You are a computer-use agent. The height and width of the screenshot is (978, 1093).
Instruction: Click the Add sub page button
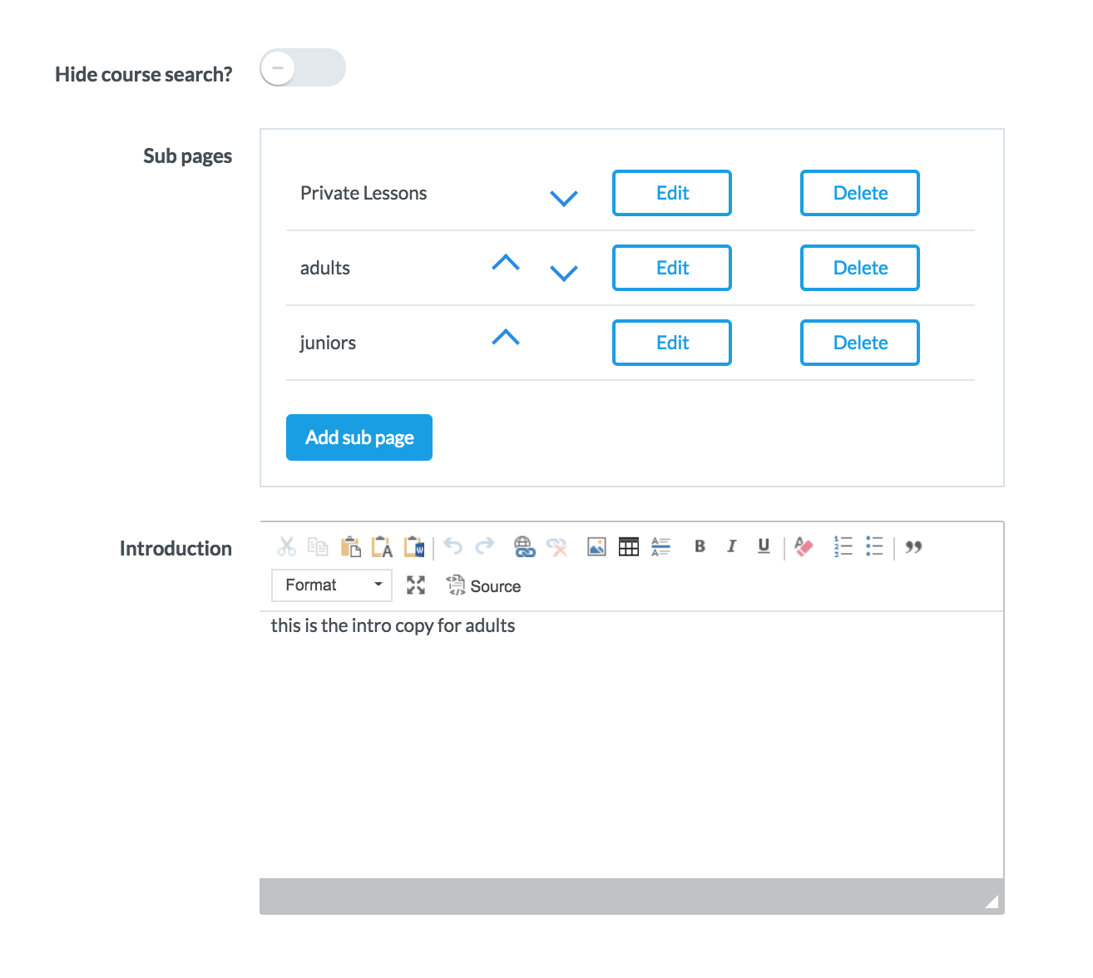point(359,437)
